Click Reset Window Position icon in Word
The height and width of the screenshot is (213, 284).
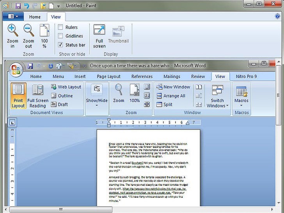click(199, 105)
